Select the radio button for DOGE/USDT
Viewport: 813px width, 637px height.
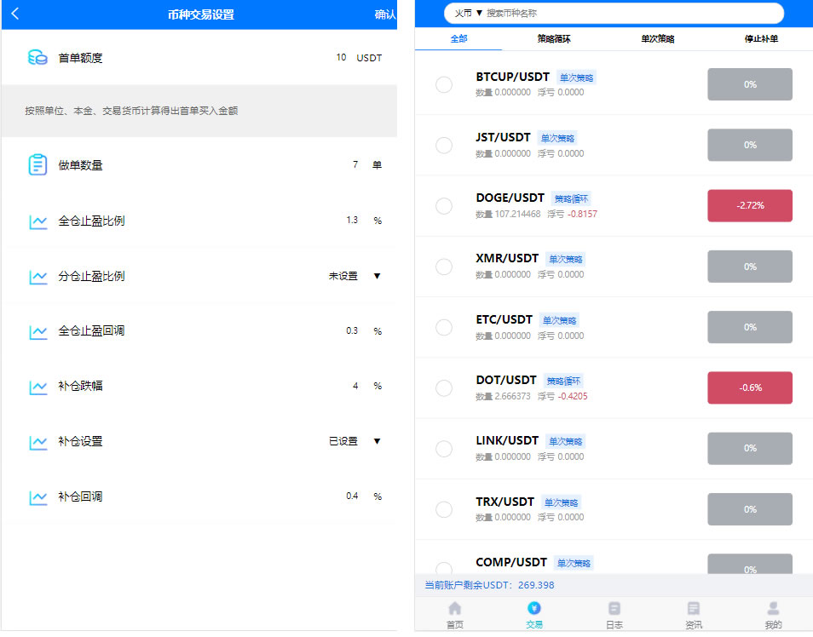(444, 205)
